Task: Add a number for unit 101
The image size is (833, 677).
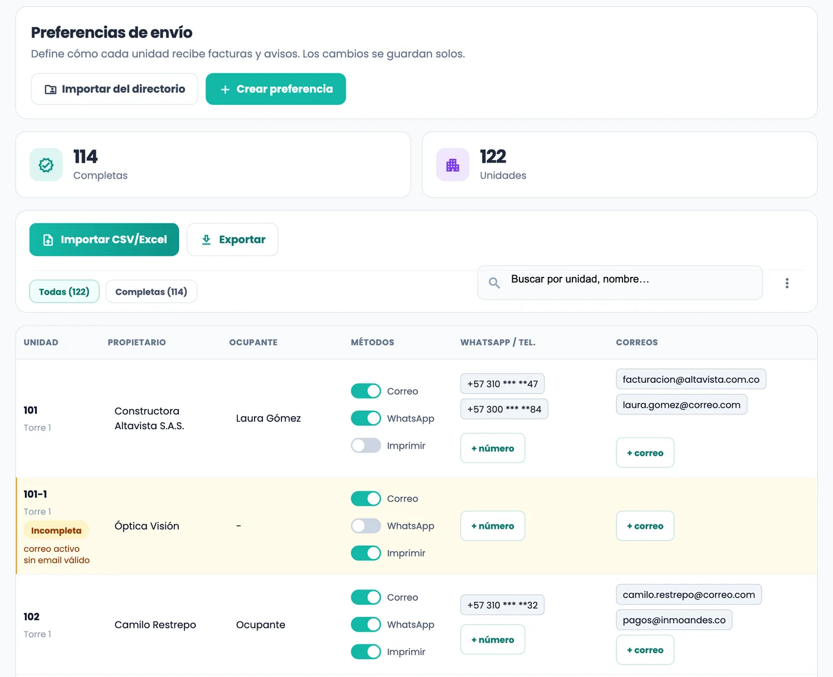Action: coord(493,448)
